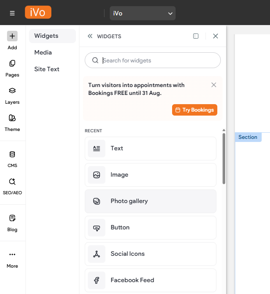Switch to the Media tab

[x=43, y=52]
